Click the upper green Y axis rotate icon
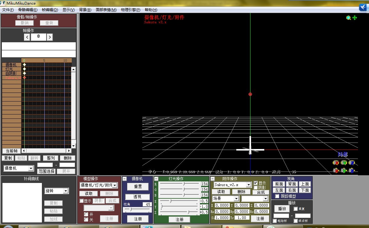 click(344, 163)
